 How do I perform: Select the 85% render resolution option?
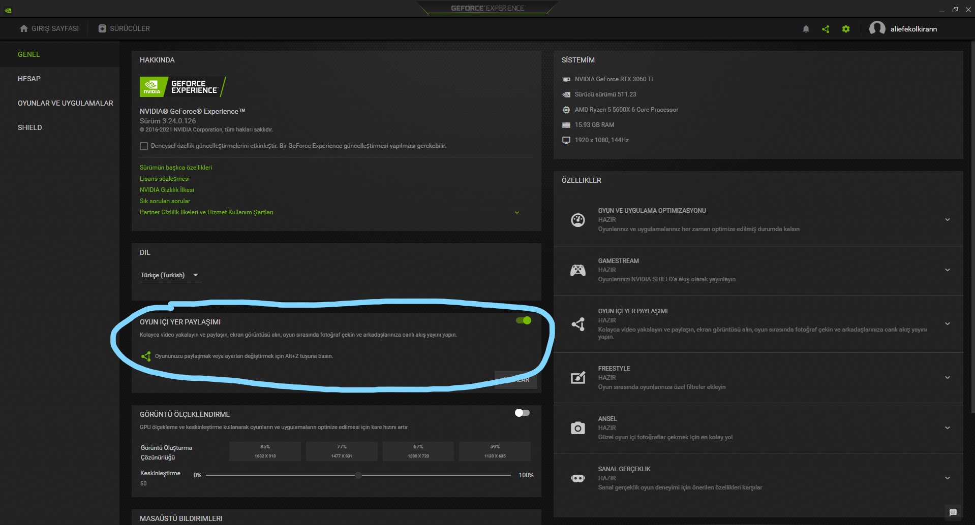265,451
